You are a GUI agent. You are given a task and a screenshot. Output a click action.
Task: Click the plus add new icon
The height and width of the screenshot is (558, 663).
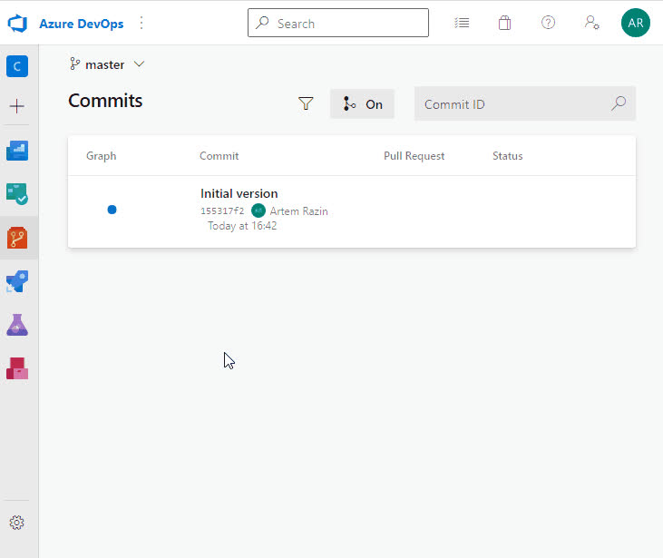17,106
